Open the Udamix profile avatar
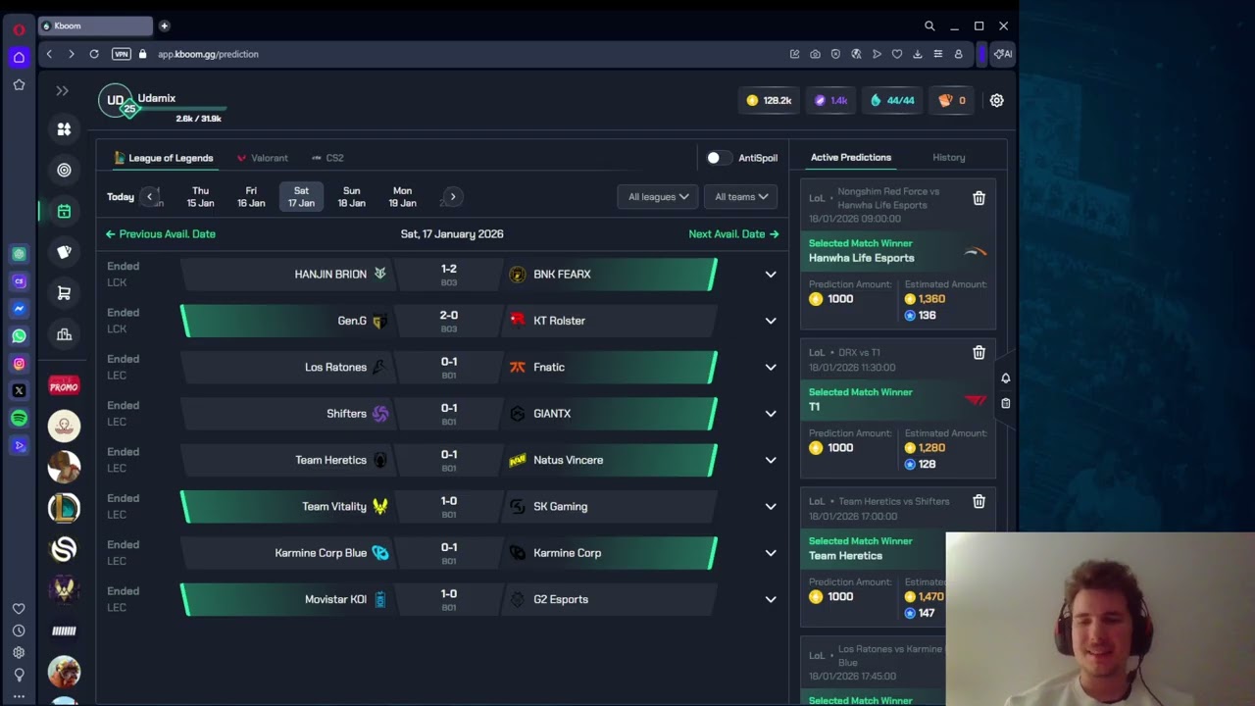Viewport: 1255px width, 706px height. pyautogui.click(x=116, y=101)
